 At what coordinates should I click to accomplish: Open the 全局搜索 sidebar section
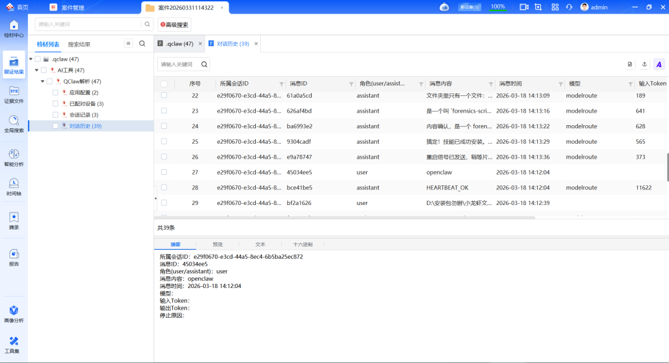(x=14, y=124)
